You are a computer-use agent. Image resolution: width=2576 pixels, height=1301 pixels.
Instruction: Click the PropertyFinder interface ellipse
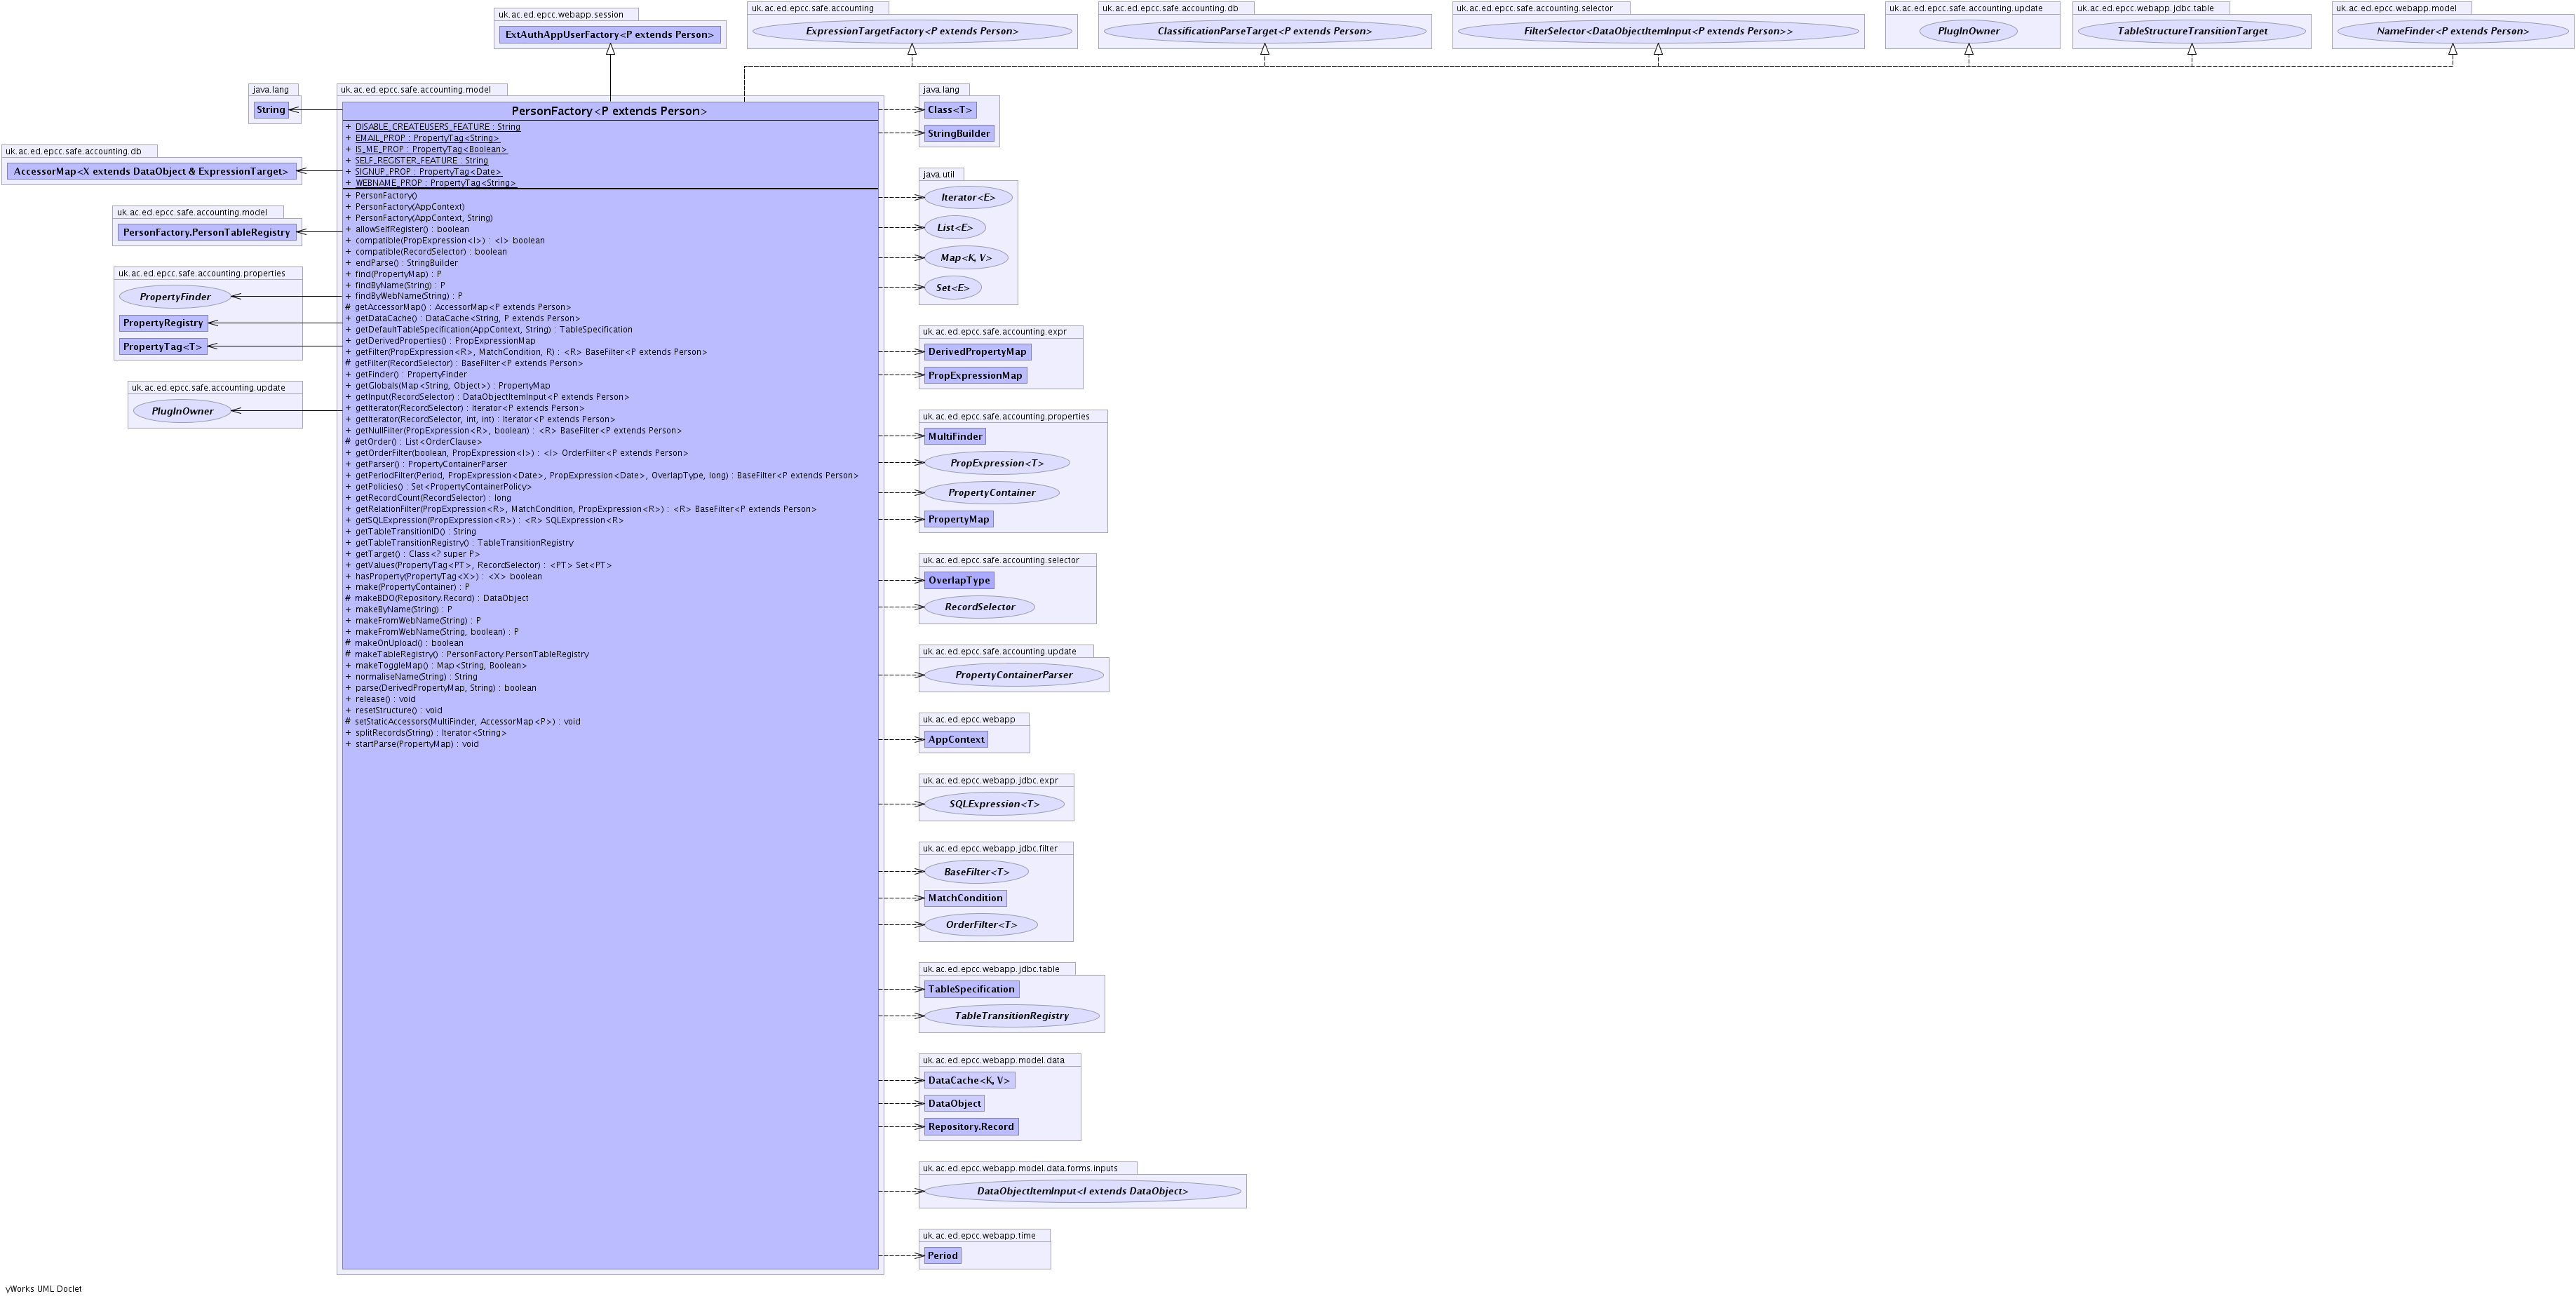[x=175, y=297]
